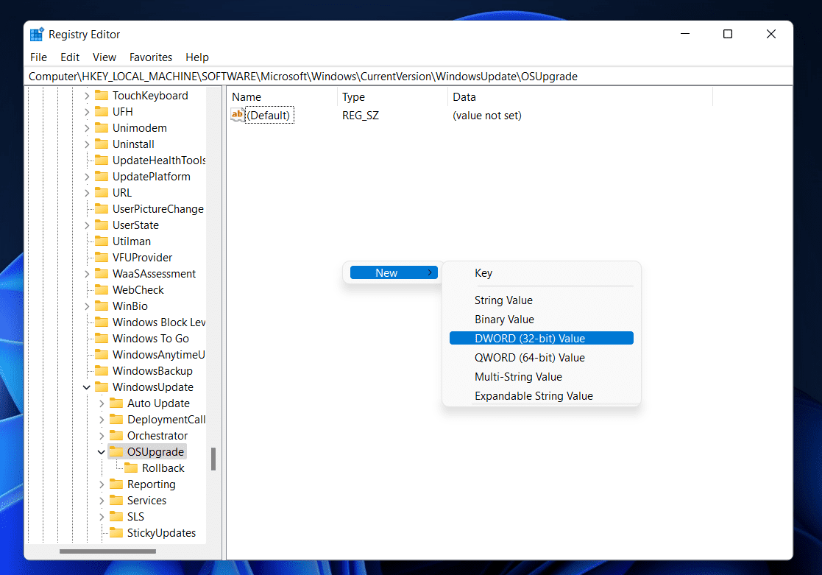Expand the Uninstall key
The width and height of the screenshot is (822, 575).
click(87, 145)
